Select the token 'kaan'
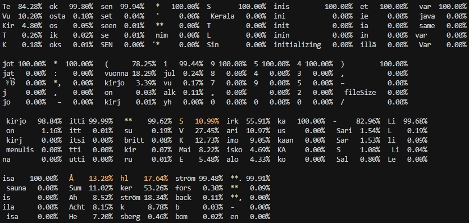 (285, 140)
